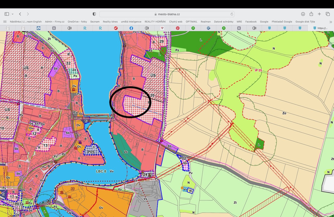The height and width of the screenshot is (217, 334).
Task: Switch to the tab with the gray R favicon
Action: [x=239, y=28]
